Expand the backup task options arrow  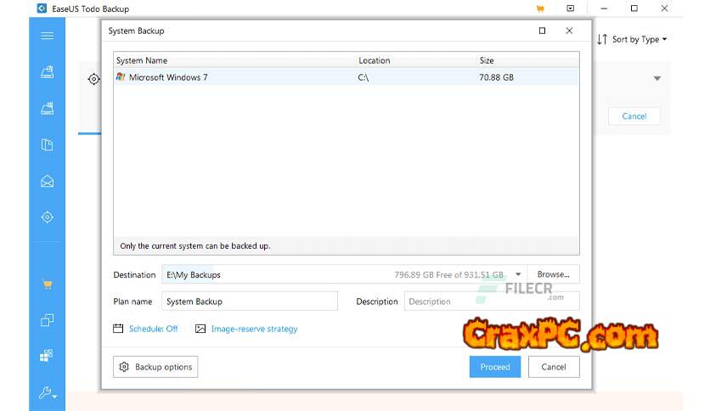coord(657,78)
